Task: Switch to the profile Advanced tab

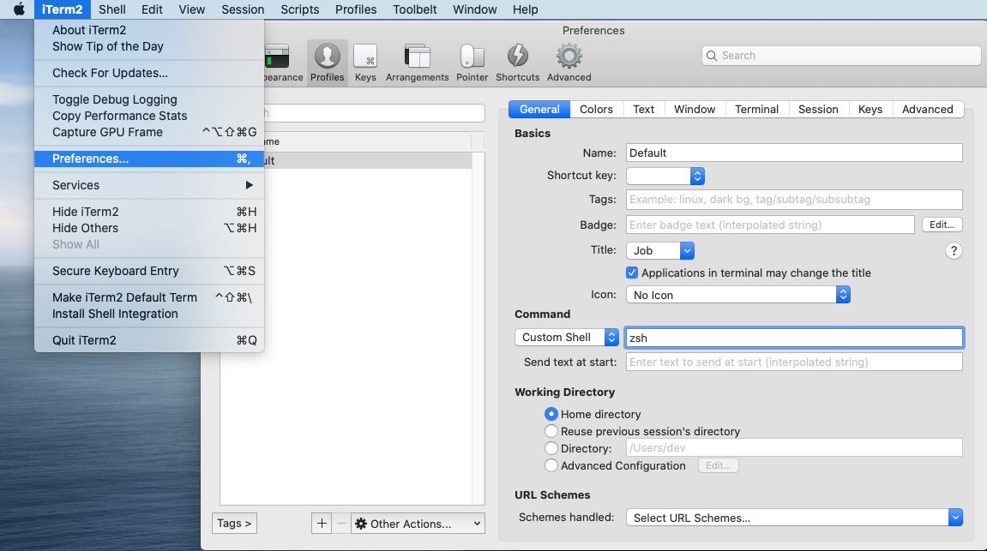Action: coord(927,109)
